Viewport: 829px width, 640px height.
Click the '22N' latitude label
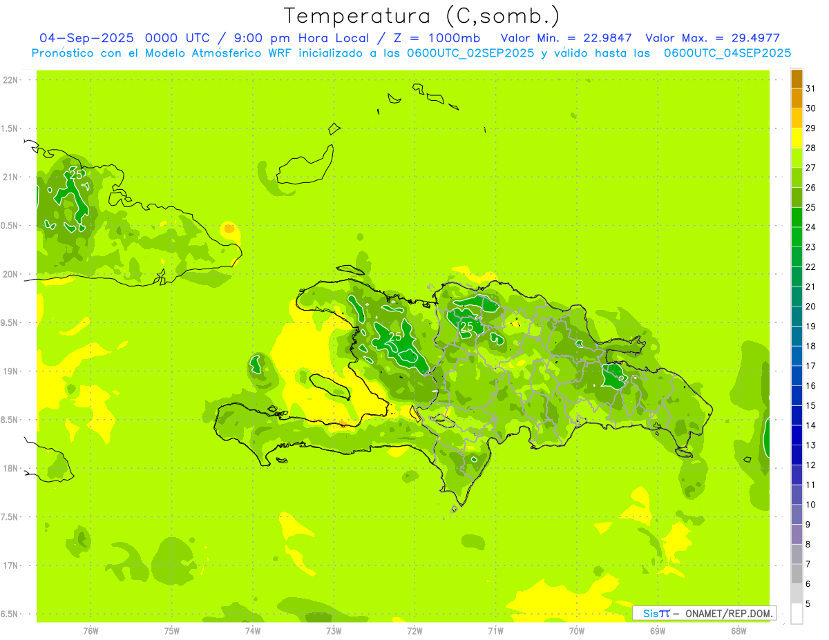pyautogui.click(x=11, y=80)
